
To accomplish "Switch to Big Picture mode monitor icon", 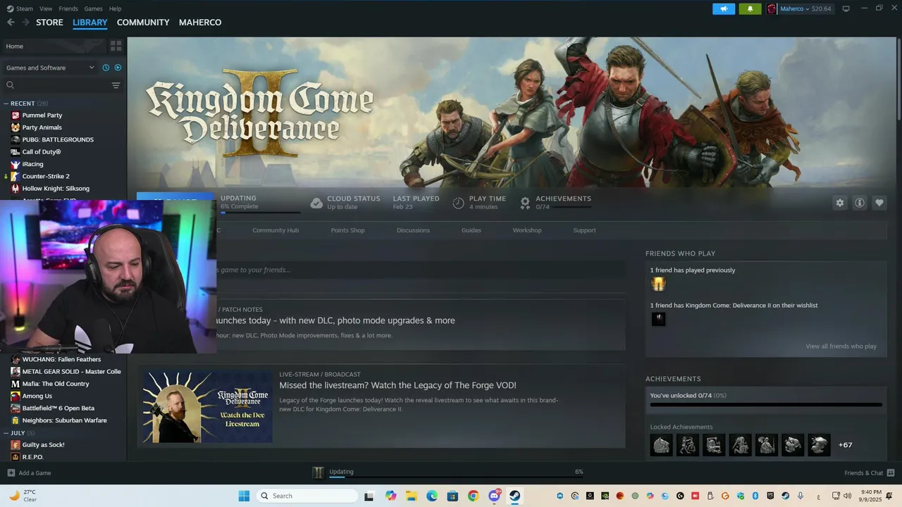I will tap(846, 8).
